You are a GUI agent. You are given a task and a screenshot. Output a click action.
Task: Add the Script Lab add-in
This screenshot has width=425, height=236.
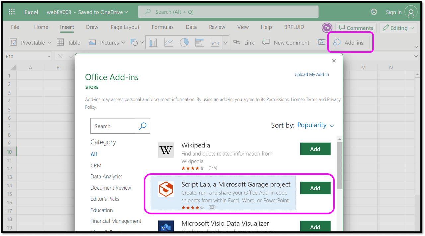pyautogui.click(x=315, y=188)
